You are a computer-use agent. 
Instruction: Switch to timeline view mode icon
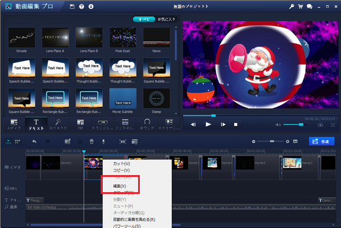tap(9, 142)
